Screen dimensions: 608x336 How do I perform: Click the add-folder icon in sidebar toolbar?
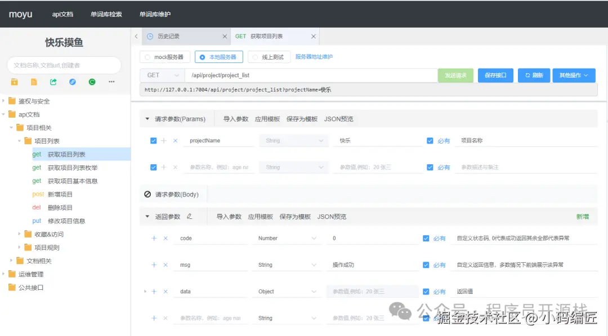tap(14, 82)
